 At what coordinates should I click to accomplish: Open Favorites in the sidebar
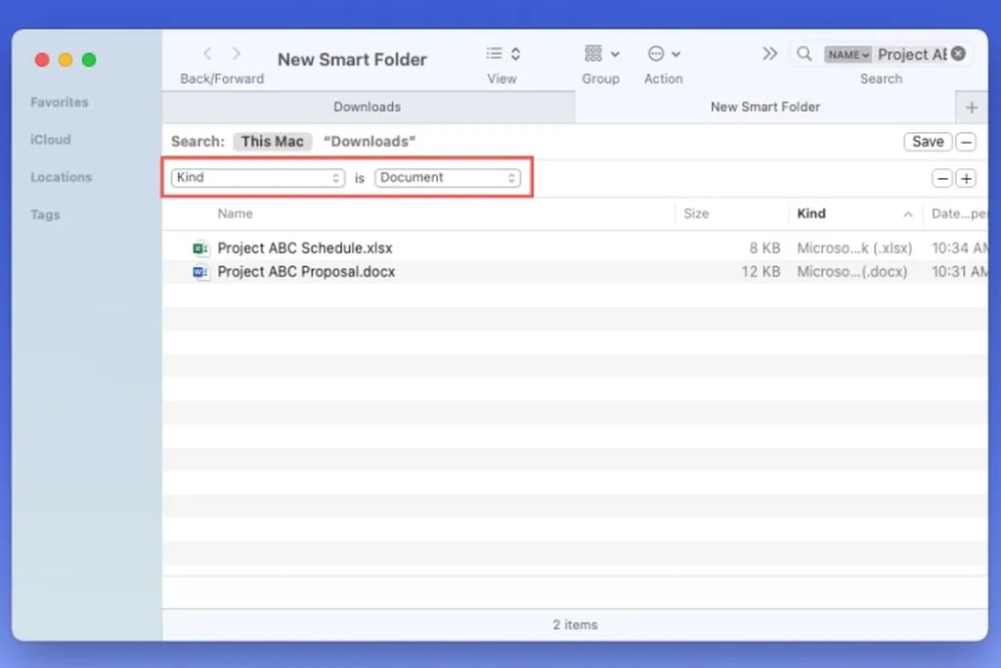pyautogui.click(x=59, y=102)
